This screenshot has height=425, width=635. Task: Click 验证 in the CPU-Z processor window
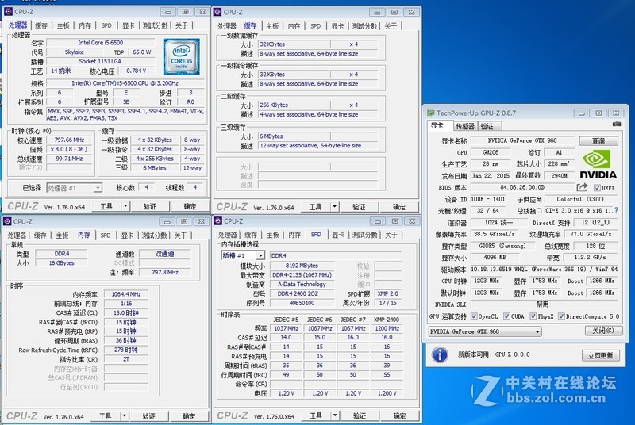pyautogui.click(x=150, y=206)
